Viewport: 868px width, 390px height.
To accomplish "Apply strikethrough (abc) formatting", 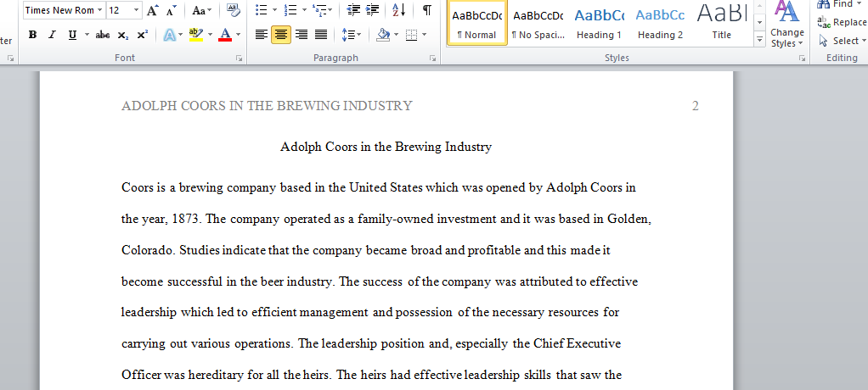I will click(103, 35).
